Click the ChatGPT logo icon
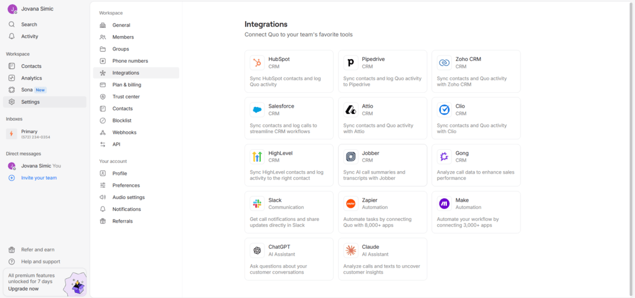 click(257, 251)
